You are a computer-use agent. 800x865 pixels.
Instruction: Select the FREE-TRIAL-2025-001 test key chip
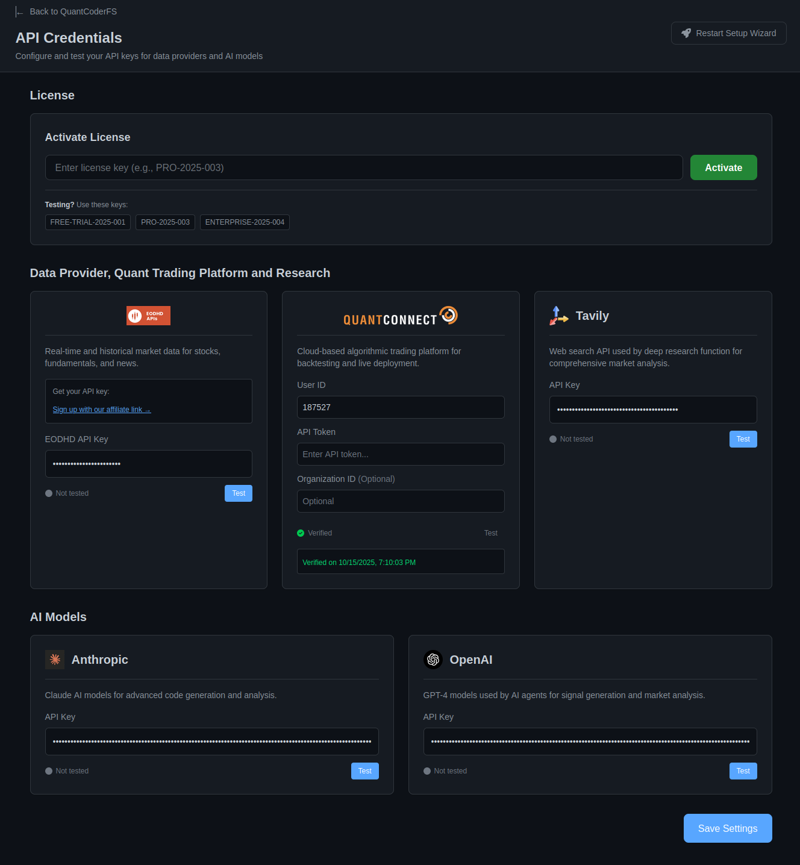point(87,222)
